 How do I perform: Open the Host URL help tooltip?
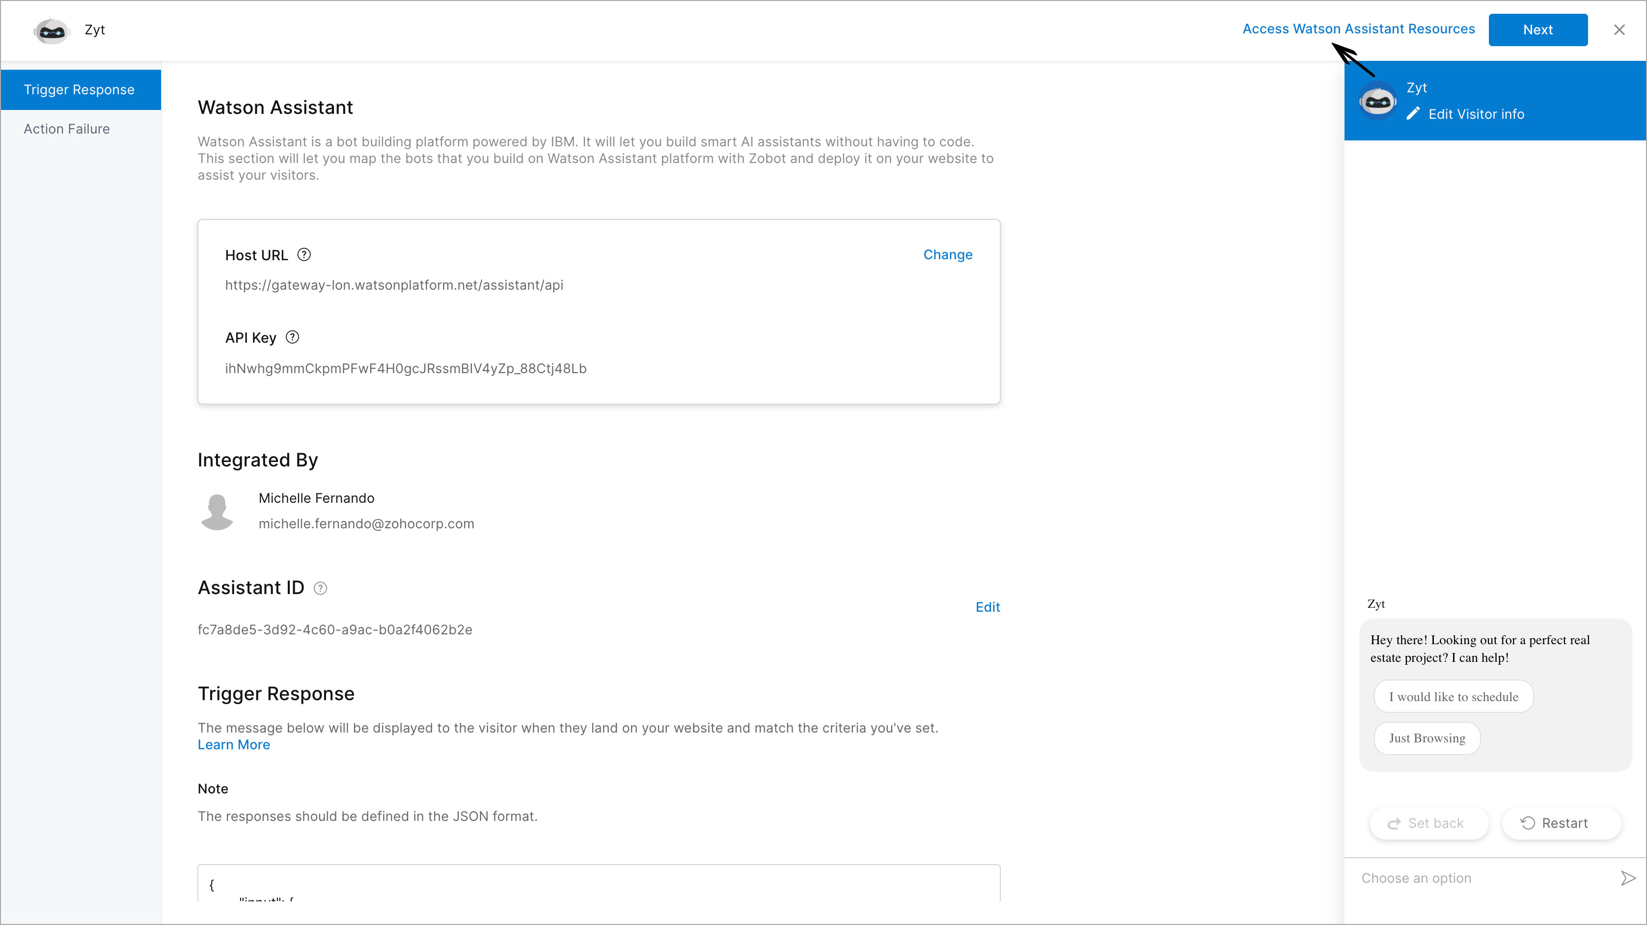point(304,254)
